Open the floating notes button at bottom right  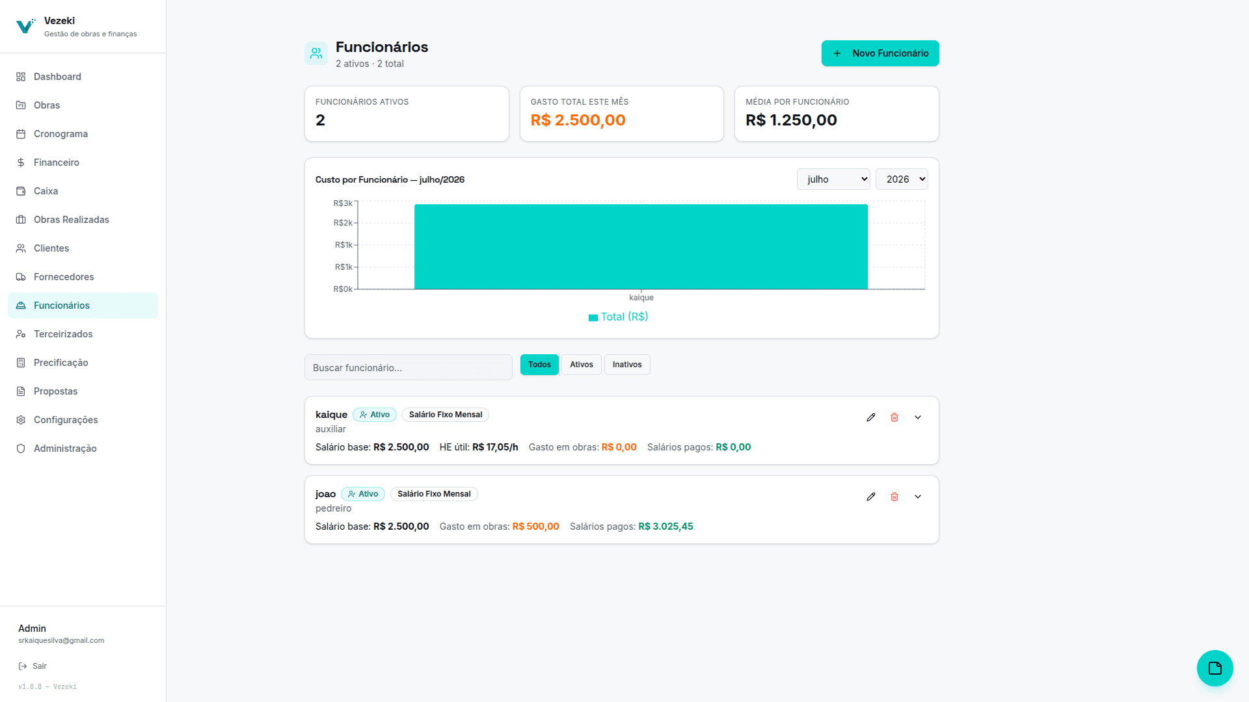pyautogui.click(x=1215, y=668)
